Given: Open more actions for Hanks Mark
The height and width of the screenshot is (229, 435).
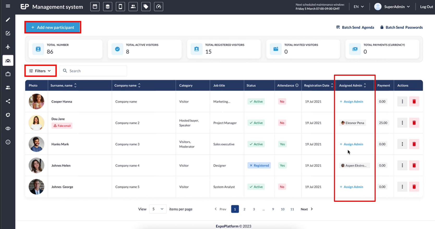Looking at the screenshot, I should tap(402, 144).
